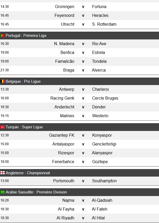This screenshot has height=223, width=159.
Task: Click the 16:20 kickoff time for Najma
Action: (x=5, y=200)
